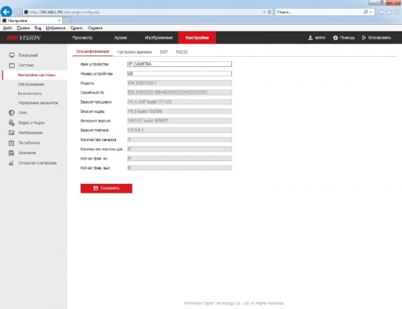Open browser tools gear icon
Viewport: 402px width, 309px height.
(397, 12)
